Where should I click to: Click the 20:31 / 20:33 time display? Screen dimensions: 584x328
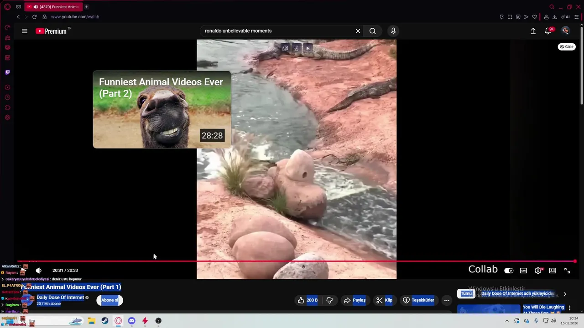tap(65, 271)
